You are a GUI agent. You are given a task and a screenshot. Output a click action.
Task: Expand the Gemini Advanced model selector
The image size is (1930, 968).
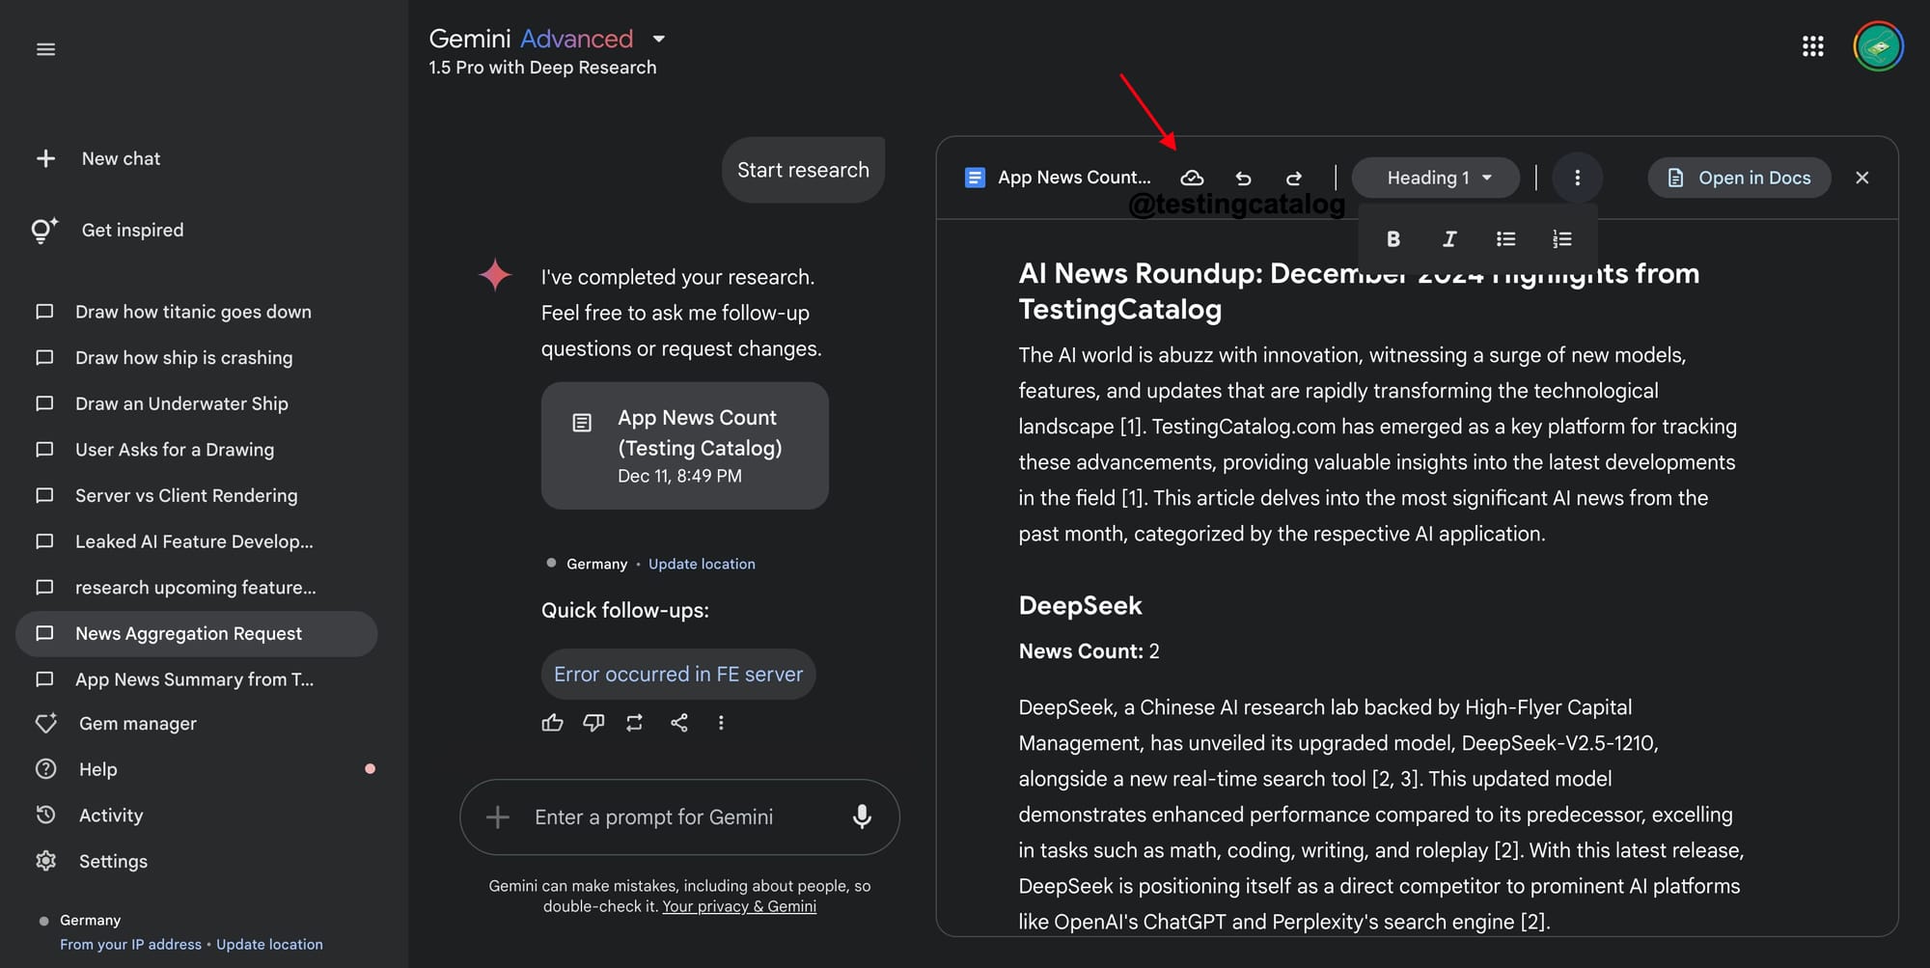click(x=659, y=39)
